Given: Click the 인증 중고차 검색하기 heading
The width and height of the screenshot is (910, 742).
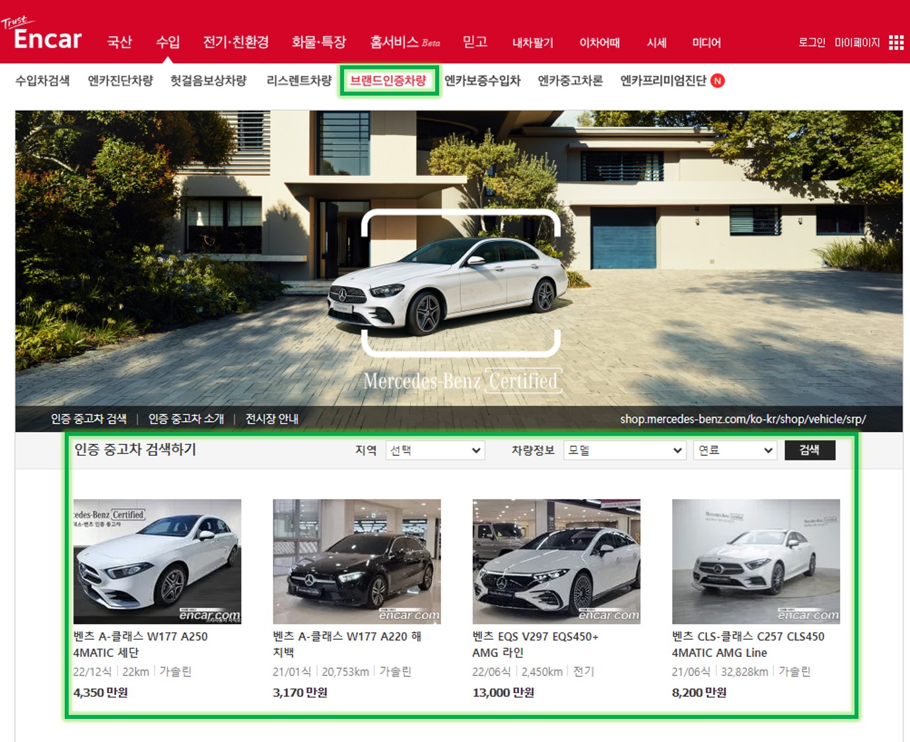Looking at the screenshot, I should (135, 449).
